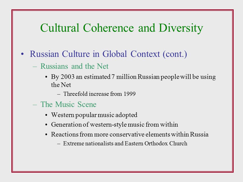Click the line 'By 2003 an estimated 7 million Russian people will be using'
243x182 pixels.
click(x=133, y=77)
